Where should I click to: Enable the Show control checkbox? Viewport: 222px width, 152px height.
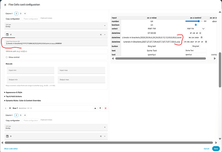pos(7,57)
